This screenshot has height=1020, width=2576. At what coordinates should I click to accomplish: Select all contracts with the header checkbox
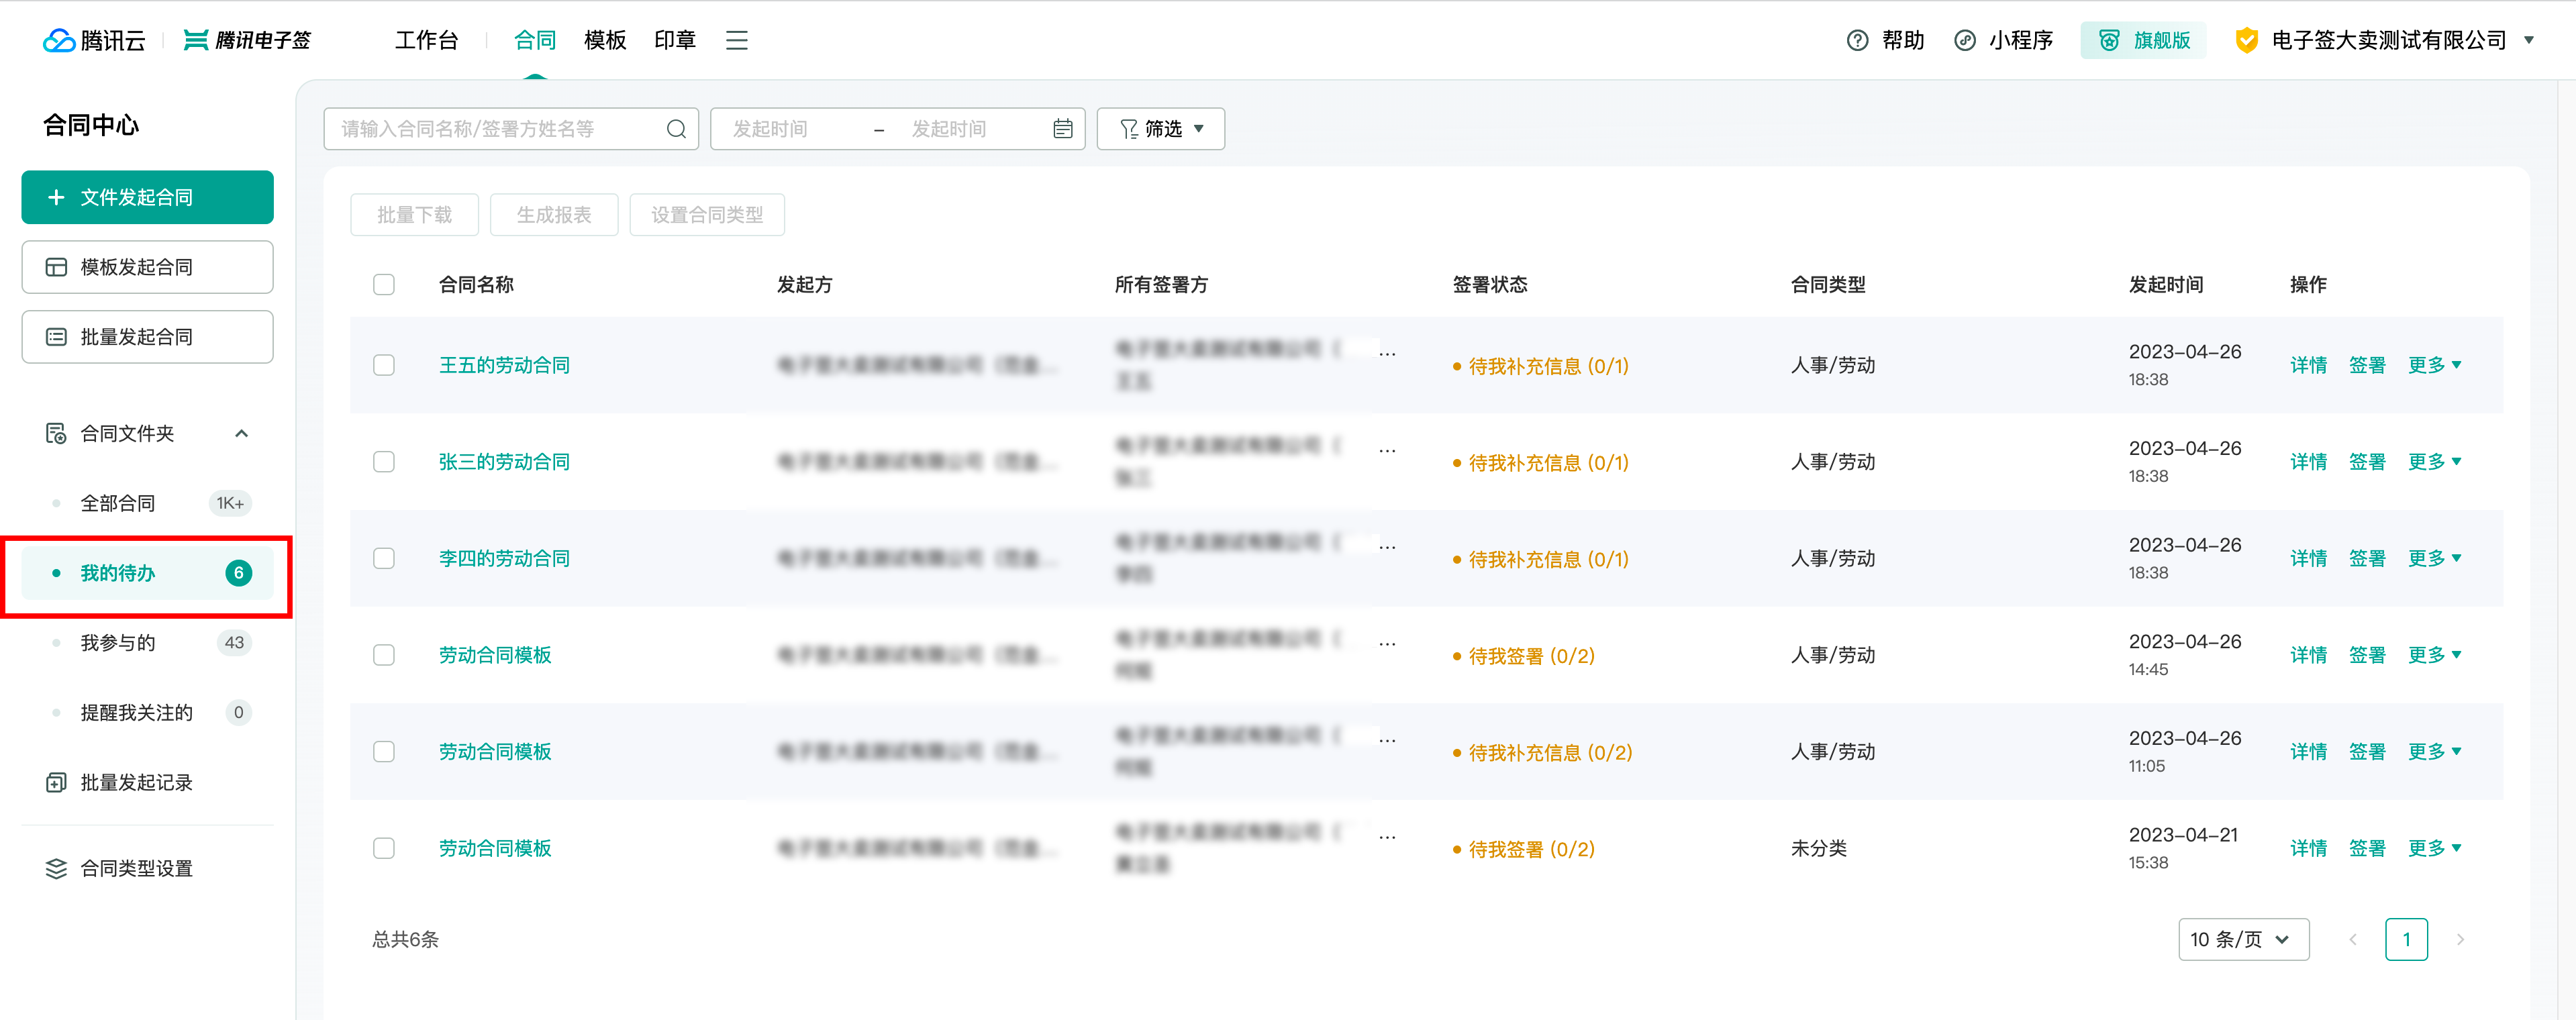coord(384,285)
